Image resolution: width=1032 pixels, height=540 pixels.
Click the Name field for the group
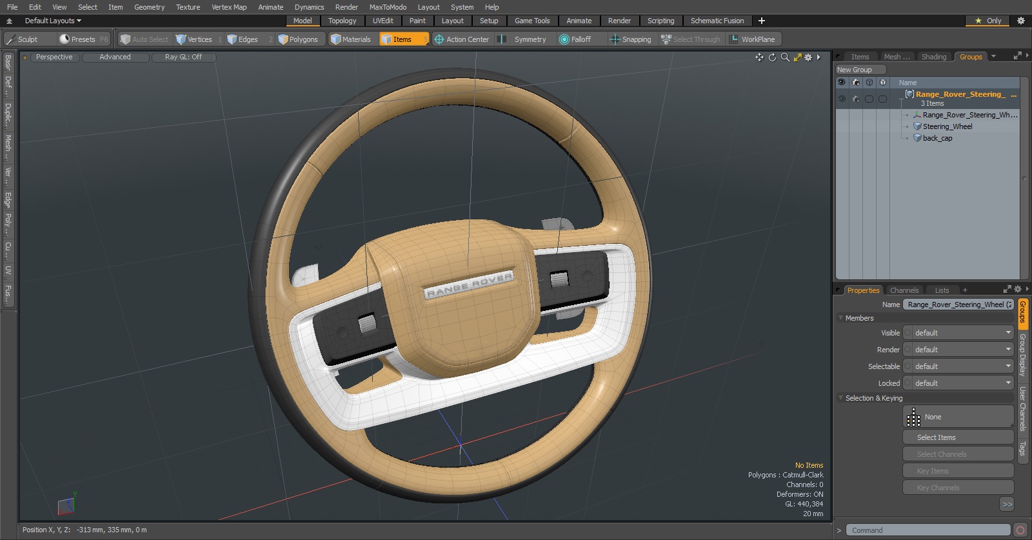coord(958,305)
